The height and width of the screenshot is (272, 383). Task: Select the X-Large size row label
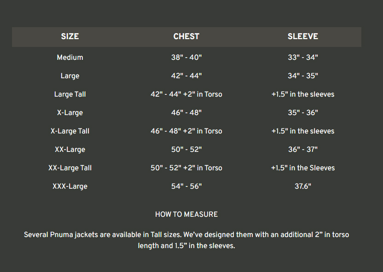[x=70, y=113]
